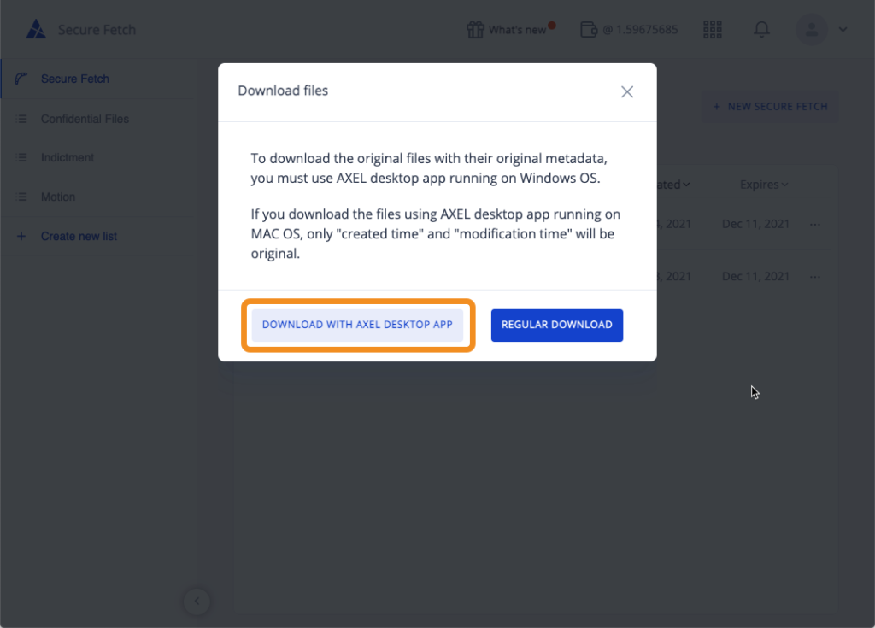Open more options for first row
Viewport: 875px width, 628px height.
click(x=815, y=225)
